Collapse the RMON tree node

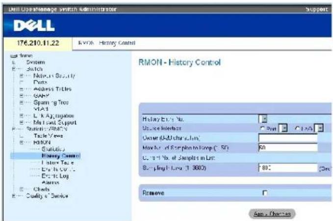pyautogui.click(x=21, y=142)
